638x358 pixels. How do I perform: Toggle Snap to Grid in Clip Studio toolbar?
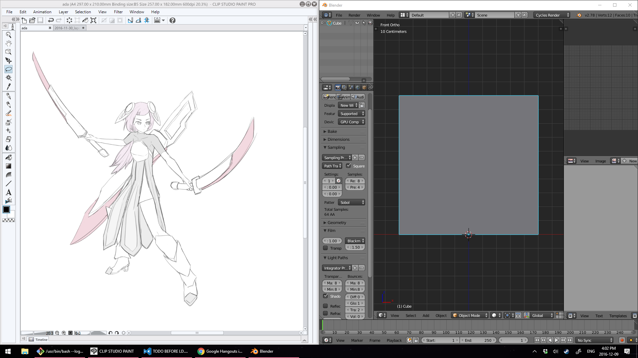pyautogui.click(x=147, y=20)
